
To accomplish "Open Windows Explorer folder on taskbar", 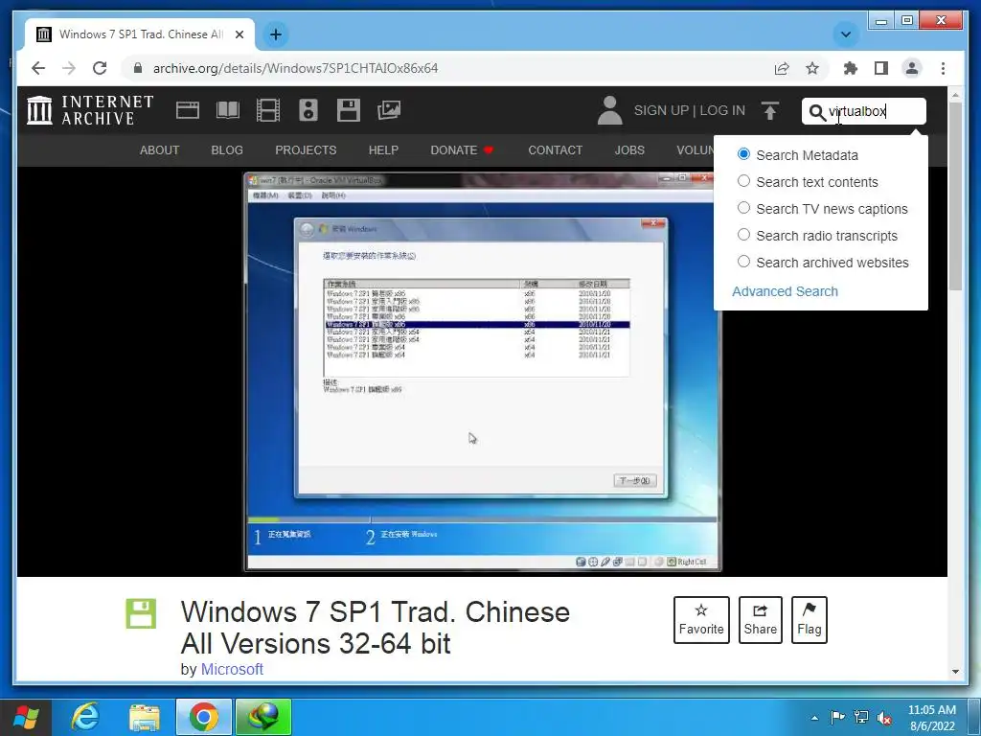I will (145, 717).
